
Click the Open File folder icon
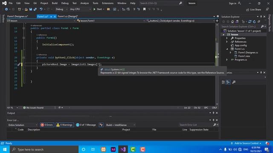[x=26, y=9]
